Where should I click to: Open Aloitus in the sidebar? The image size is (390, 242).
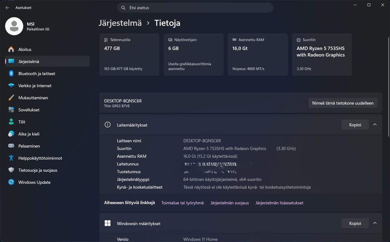(47, 49)
